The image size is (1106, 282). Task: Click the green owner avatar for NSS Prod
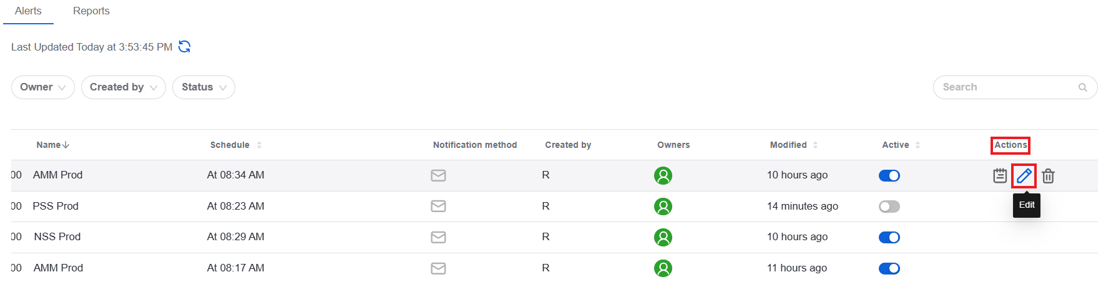click(663, 237)
